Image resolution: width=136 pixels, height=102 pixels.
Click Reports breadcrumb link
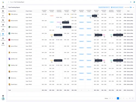click(x=12, y=2)
